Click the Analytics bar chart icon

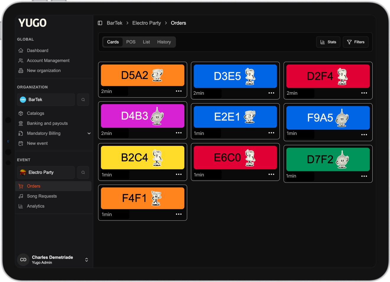(x=21, y=206)
